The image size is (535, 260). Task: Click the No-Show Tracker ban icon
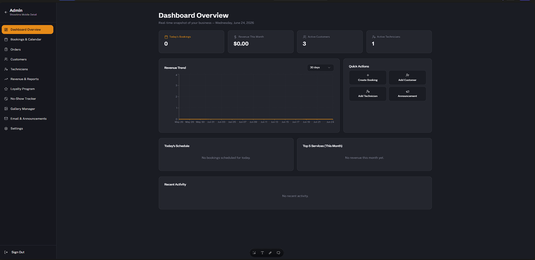click(x=6, y=99)
